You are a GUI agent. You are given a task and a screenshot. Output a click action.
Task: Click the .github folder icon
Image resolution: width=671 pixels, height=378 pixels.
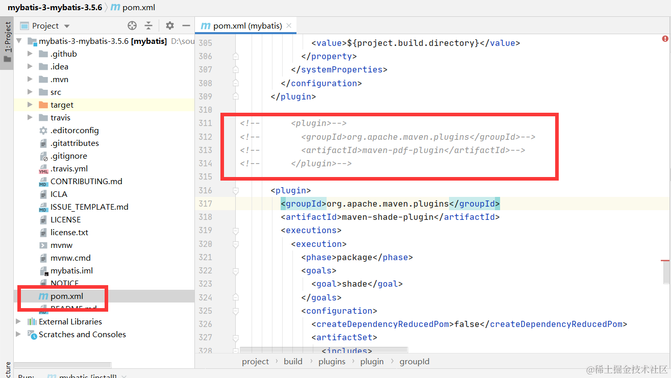click(x=43, y=54)
